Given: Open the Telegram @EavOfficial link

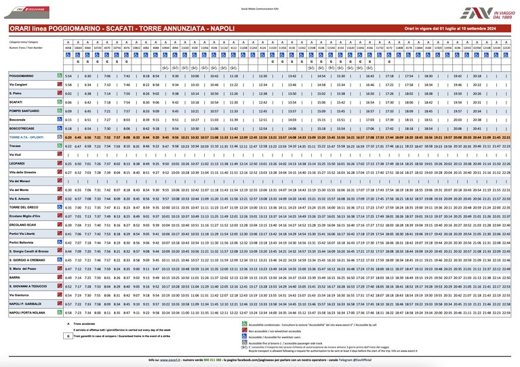Looking at the screenshot, I should (357, 360).
